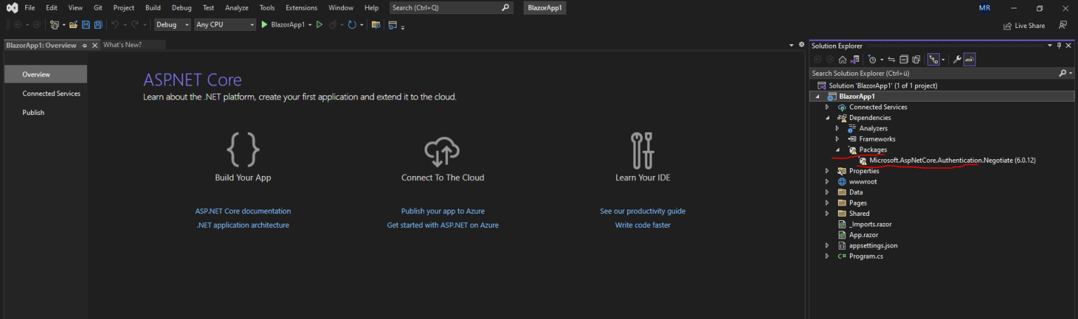Open the Extensions menu
The image size is (1078, 319).
301,8
